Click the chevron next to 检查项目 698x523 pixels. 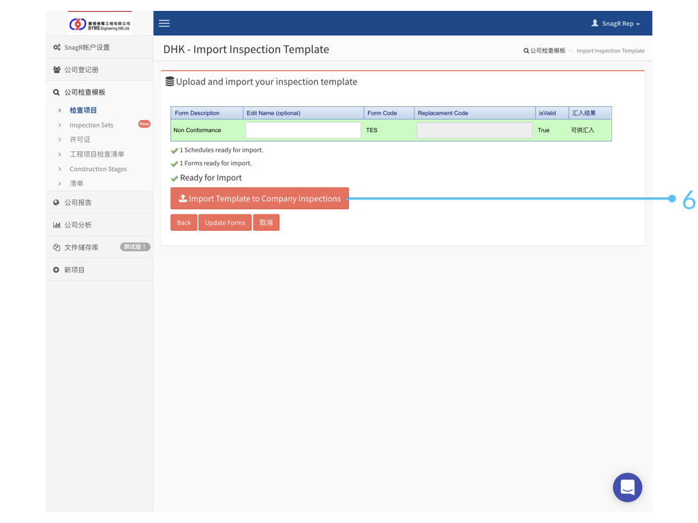(60, 110)
